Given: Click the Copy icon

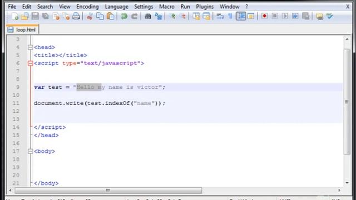Looking at the screenshot, I should (x=100, y=16).
